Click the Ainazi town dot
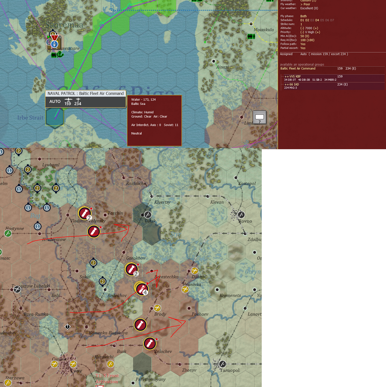This screenshot has width=386, height=387. (x=213, y=61)
